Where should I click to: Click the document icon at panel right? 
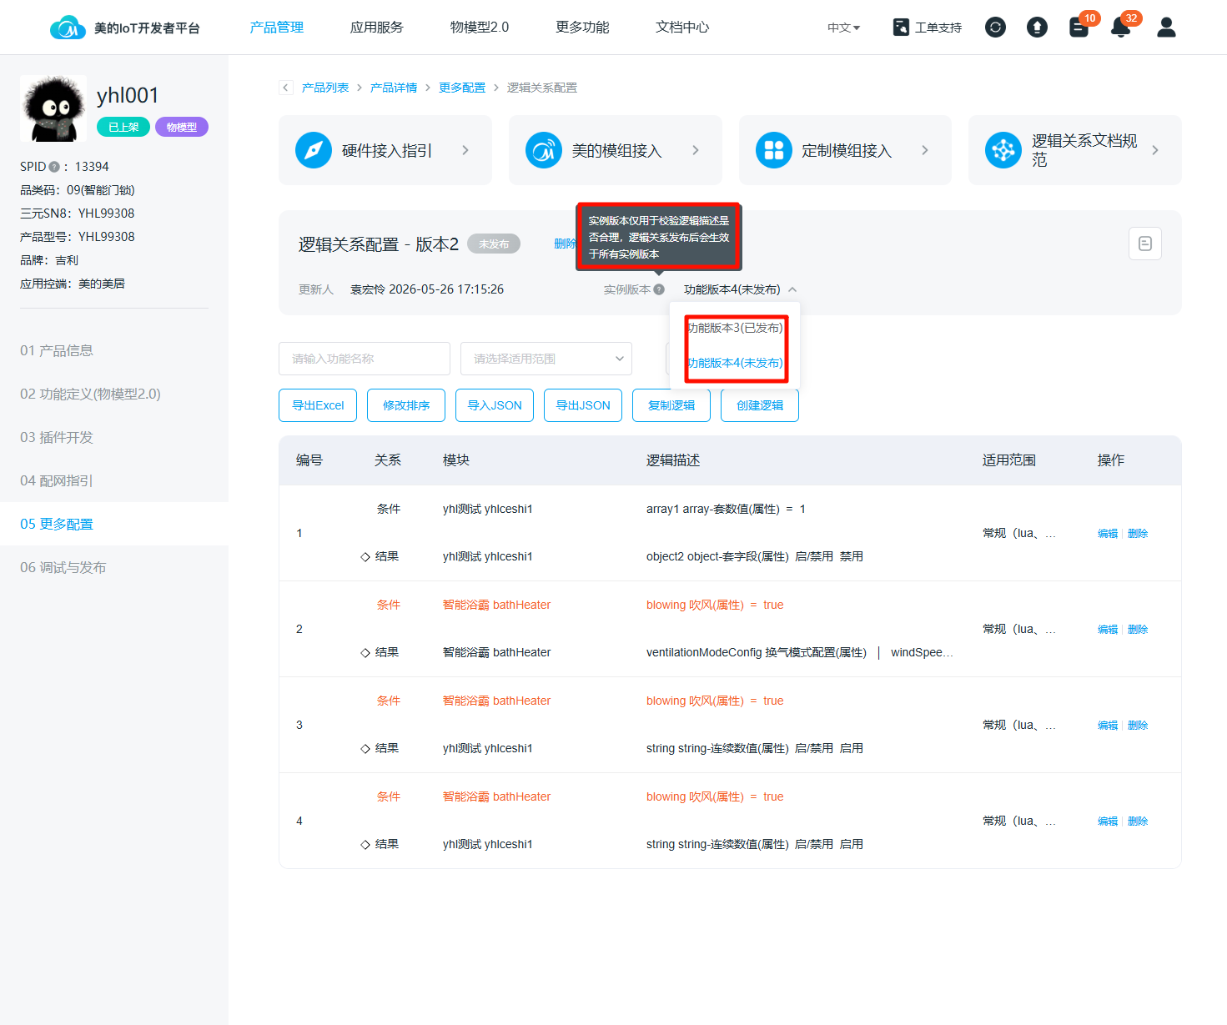coord(1145,244)
